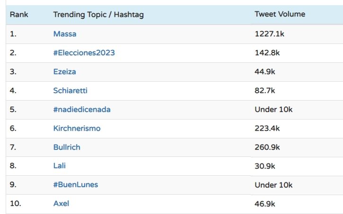
Task: Open the #BuenLunes hashtag link
Action: pyautogui.click(x=76, y=185)
